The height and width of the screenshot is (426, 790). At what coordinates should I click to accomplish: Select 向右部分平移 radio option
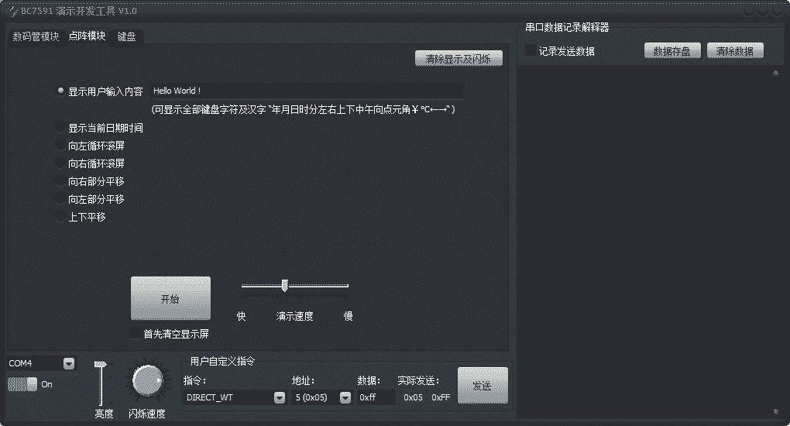60,181
